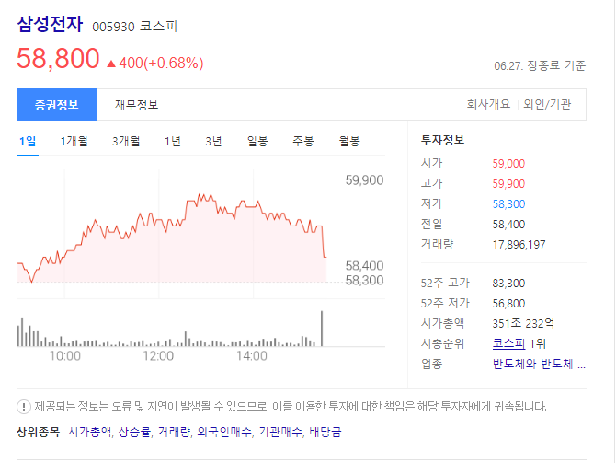The height and width of the screenshot is (463, 616).
Task: Switch chart to 주봉 candles
Action: (302, 141)
